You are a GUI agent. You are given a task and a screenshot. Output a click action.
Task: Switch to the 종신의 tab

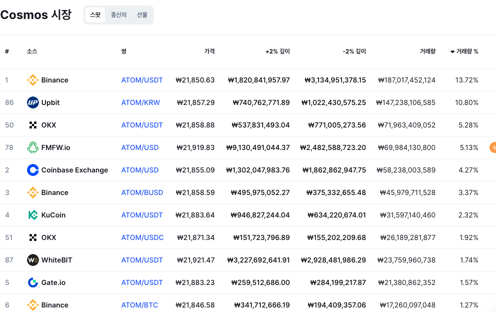click(118, 15)
